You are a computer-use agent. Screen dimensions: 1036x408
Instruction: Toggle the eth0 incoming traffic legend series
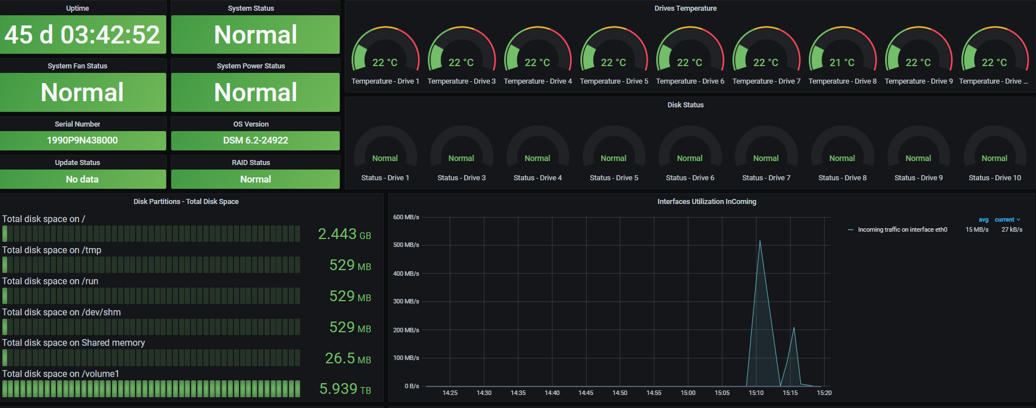tap(902, 229)
